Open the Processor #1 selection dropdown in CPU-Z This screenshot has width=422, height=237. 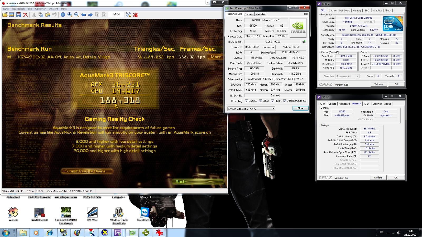347,76
